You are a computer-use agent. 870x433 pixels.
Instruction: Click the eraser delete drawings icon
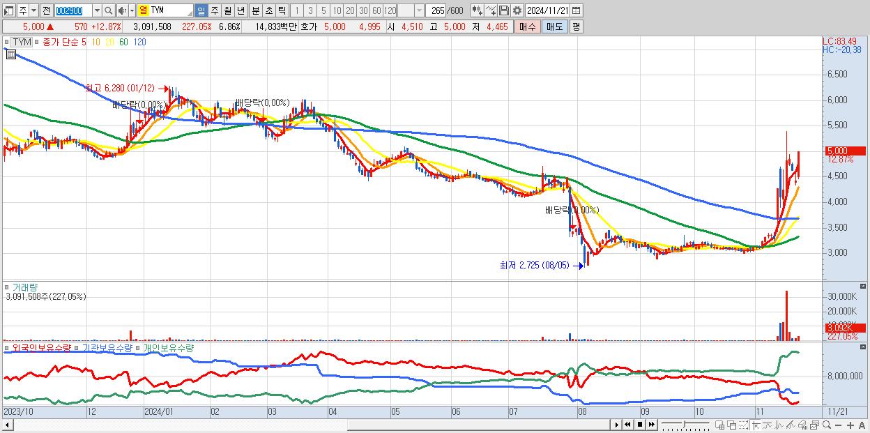pyautogui.click(x=802, y=425)
